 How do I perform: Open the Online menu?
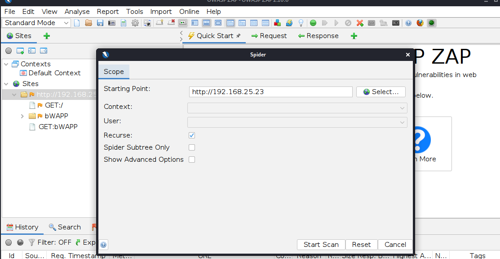(189, 12)
